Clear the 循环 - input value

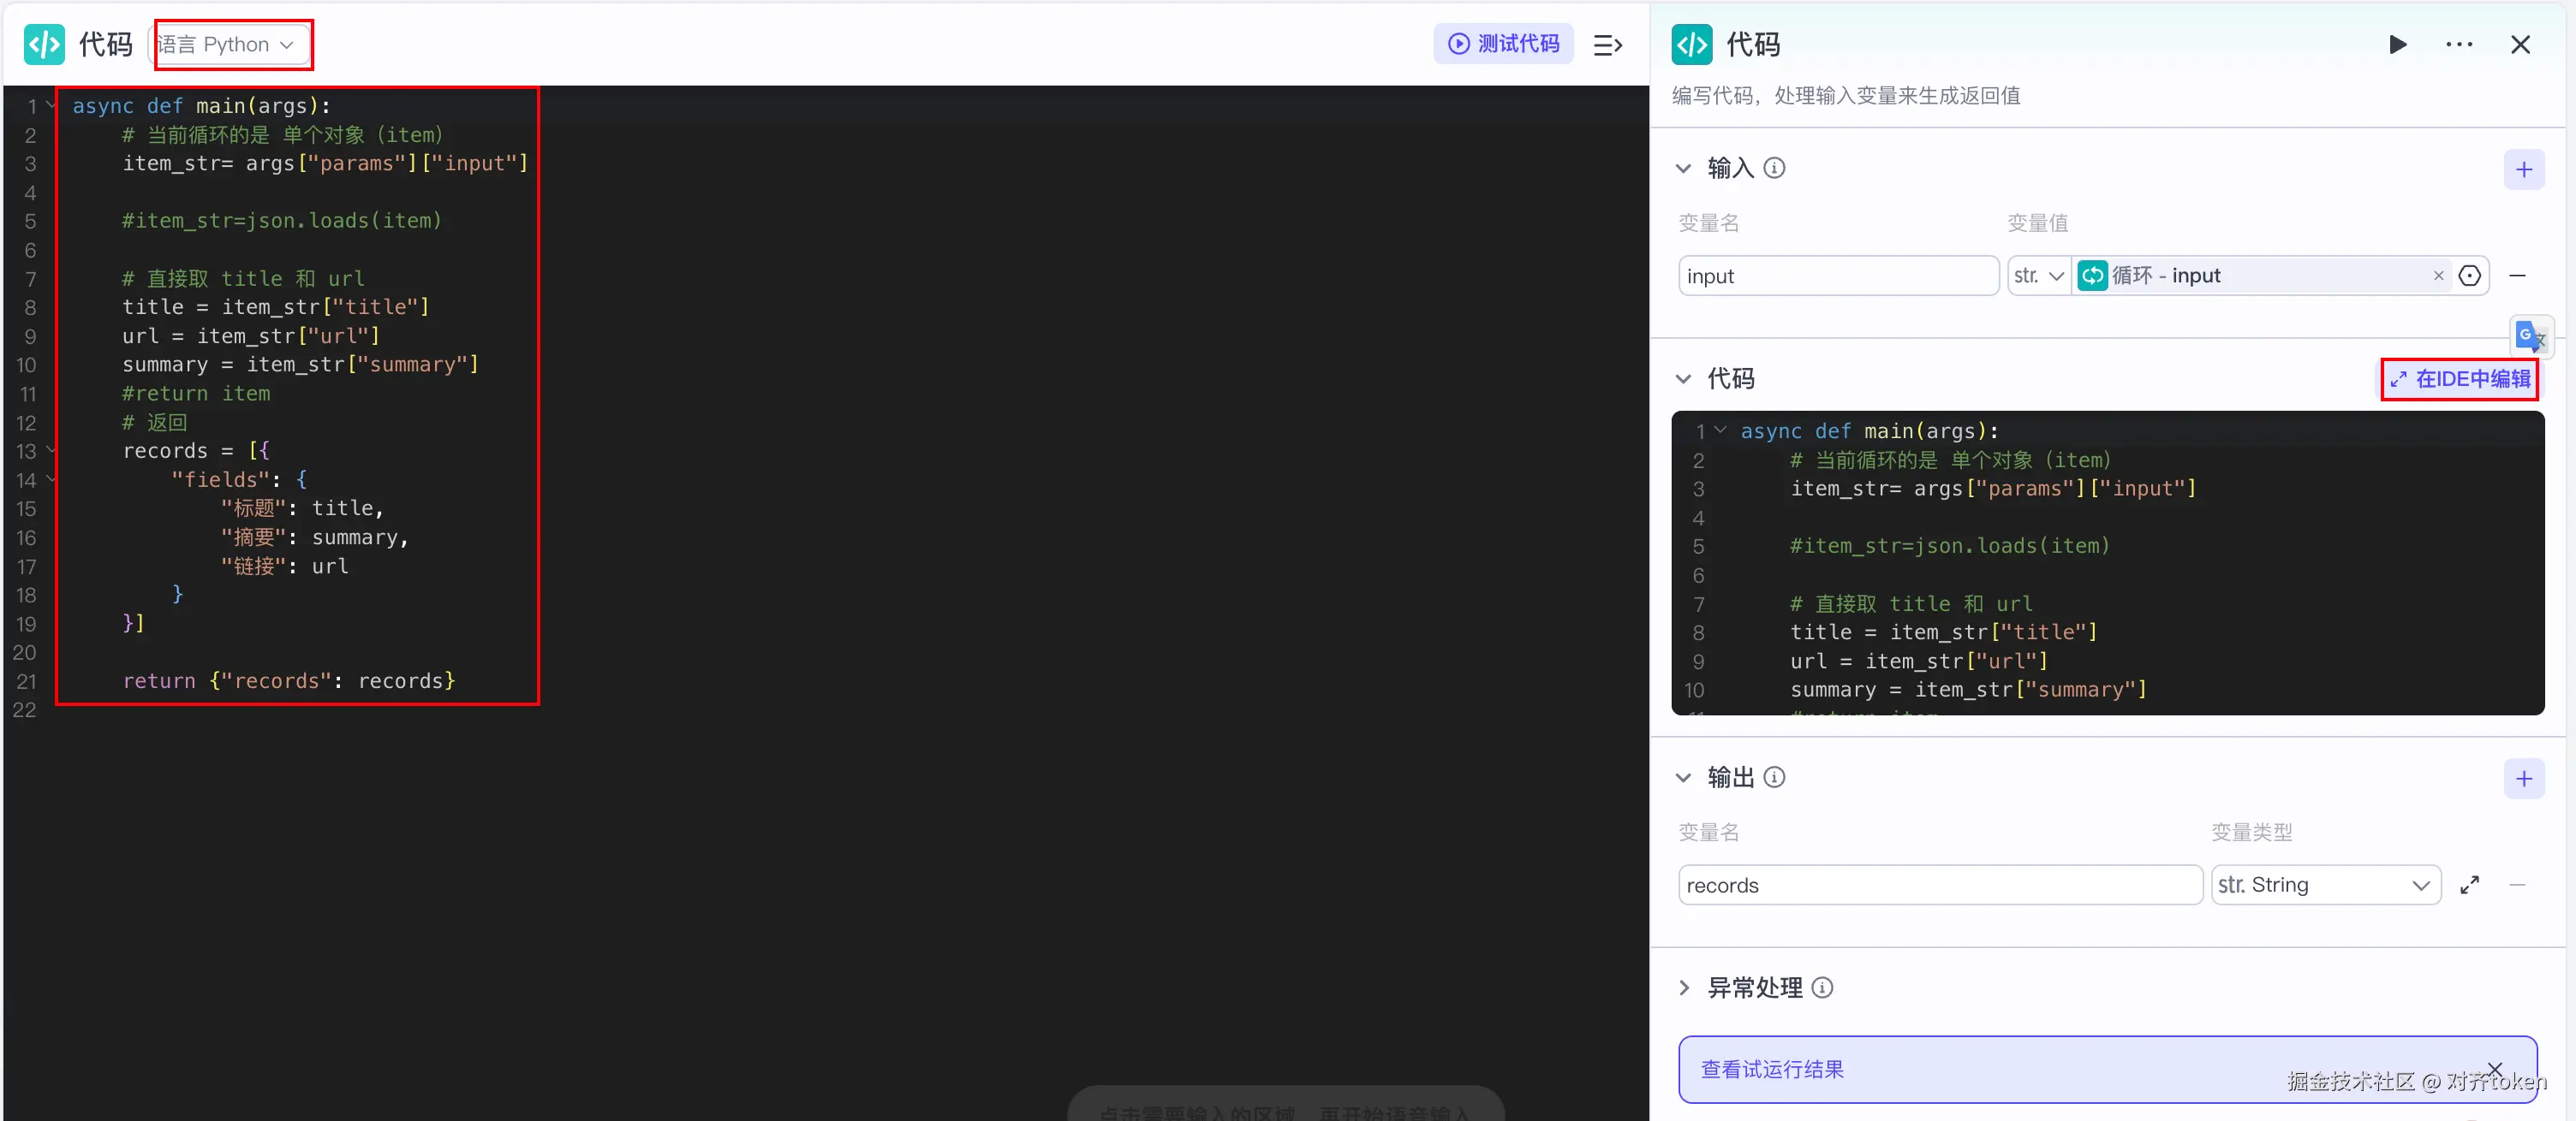click(2438, 276)
